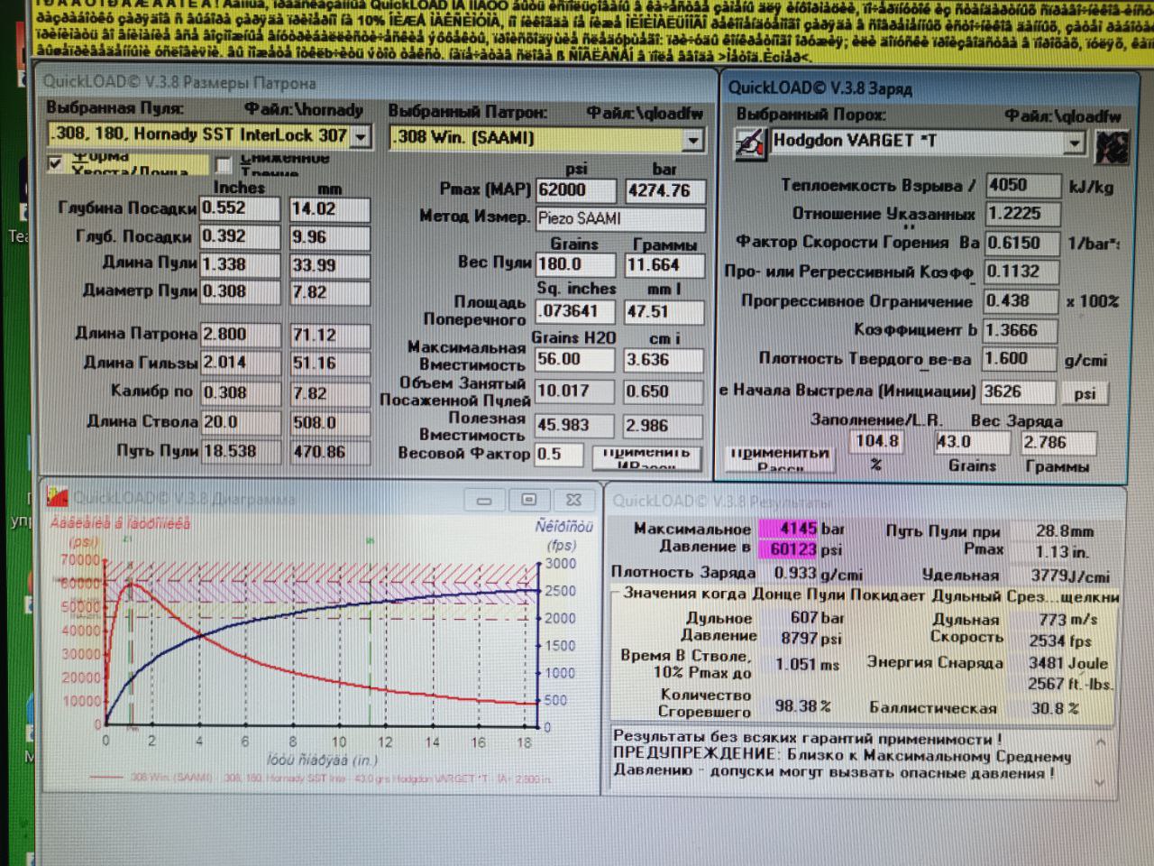Click the Apply button beside Весовой Фактор
1154x866 pixels.
(646, 456)
